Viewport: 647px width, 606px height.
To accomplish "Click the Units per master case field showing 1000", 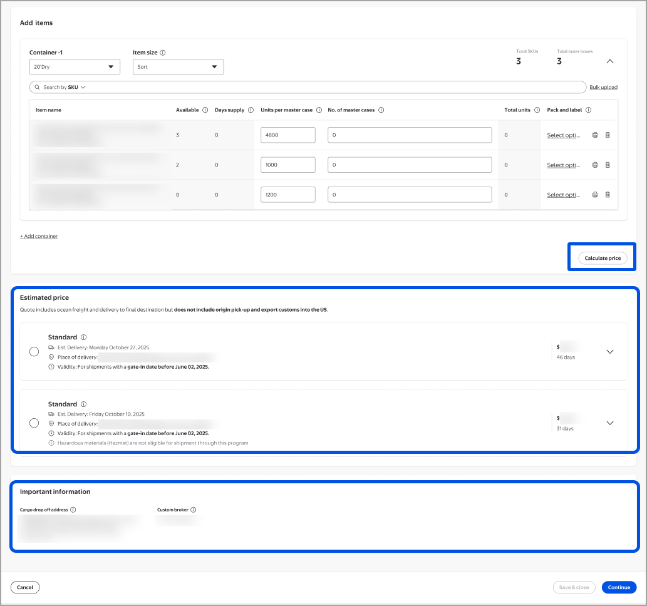I will (288, 165).
